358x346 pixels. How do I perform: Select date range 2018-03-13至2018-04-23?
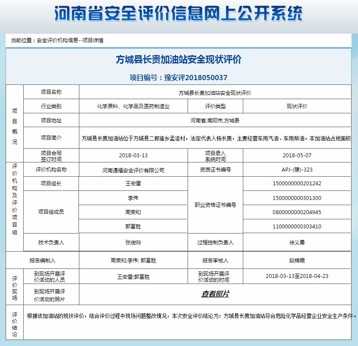tap(297, 276)
